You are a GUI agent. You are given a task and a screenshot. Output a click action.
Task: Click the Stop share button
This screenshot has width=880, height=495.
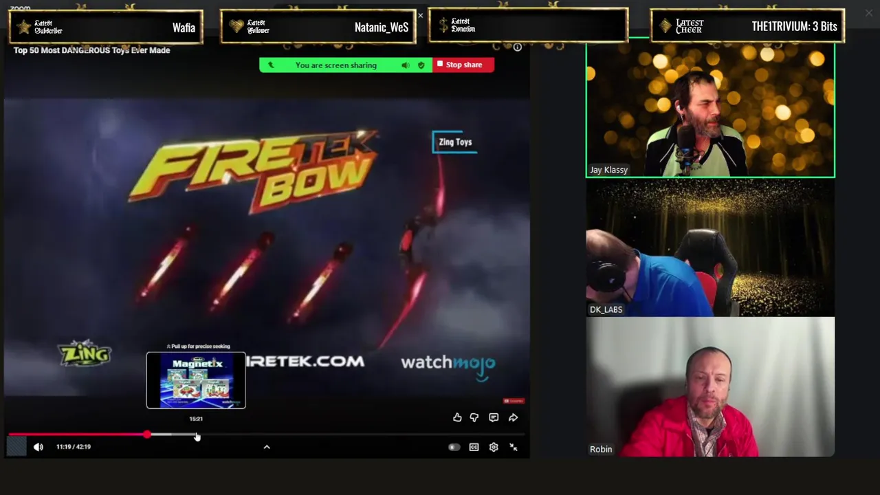[x=463, y=65]
